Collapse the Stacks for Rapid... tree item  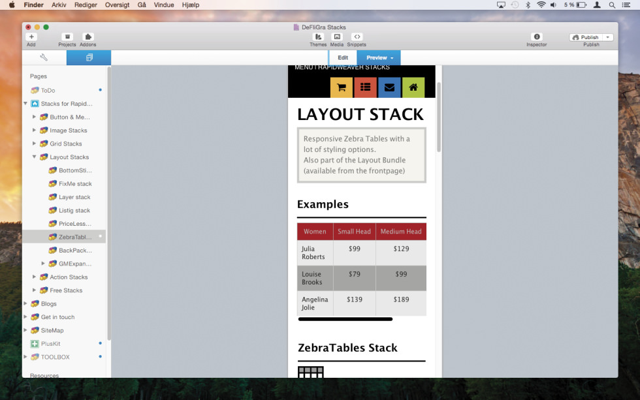tap(25, 104)
